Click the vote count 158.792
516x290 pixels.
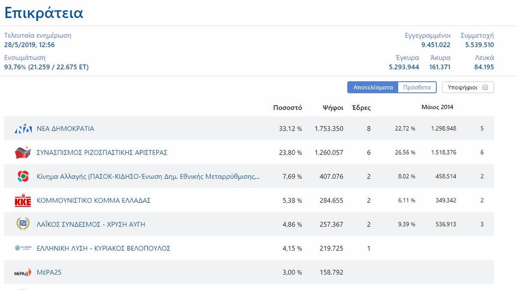pyautogui.click(x=332, y=272)
